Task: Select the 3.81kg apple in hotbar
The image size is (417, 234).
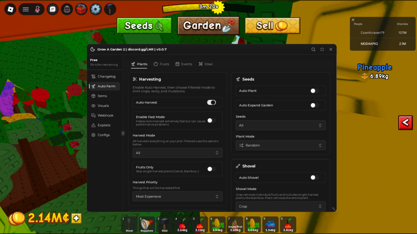Action: click(288, 224)
